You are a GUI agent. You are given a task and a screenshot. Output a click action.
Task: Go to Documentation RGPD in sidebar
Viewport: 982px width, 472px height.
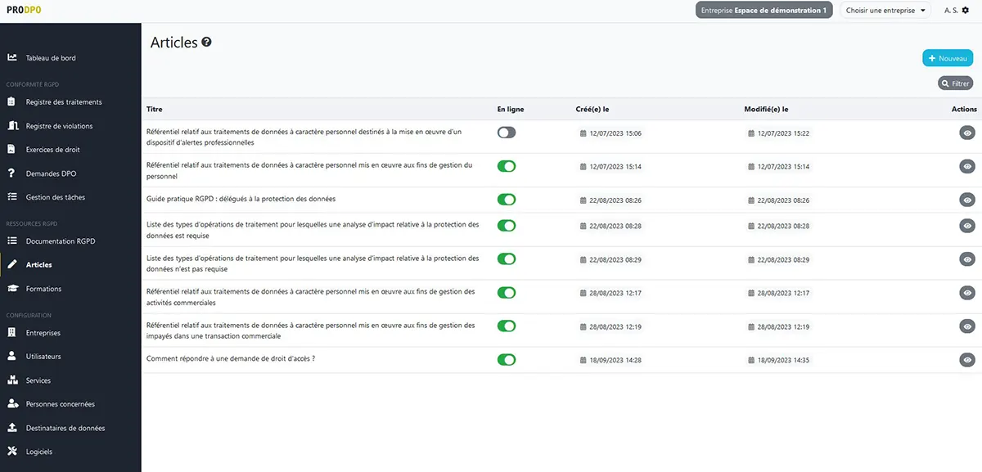tap(61, 241)
